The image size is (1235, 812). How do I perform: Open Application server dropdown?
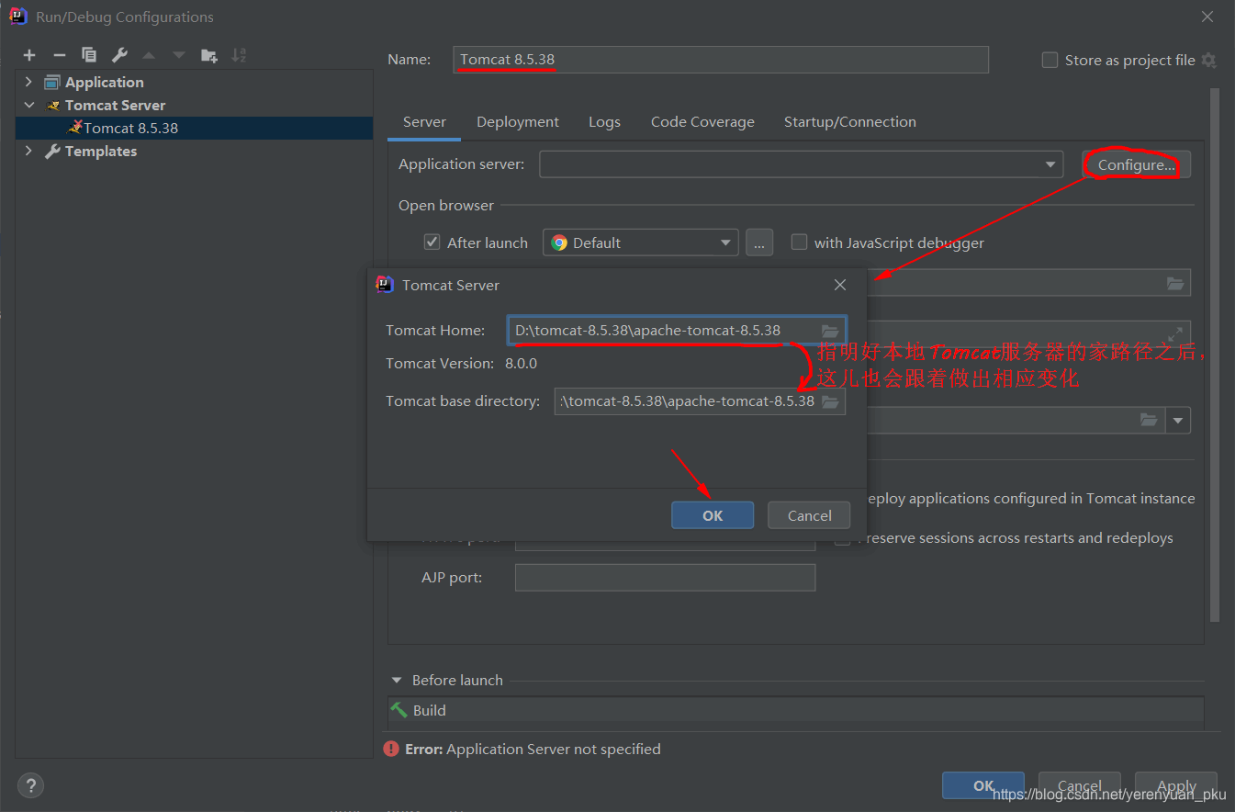(x=1050, y=164)
